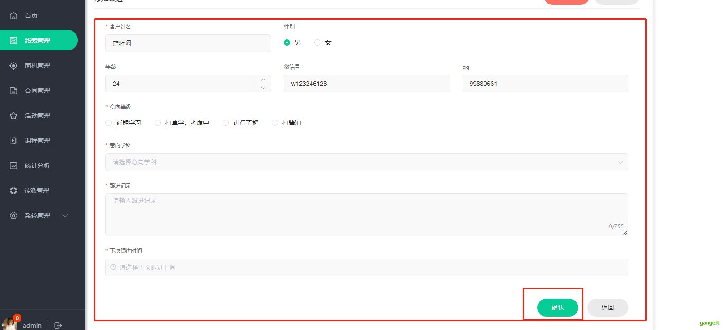
Task: Click the logout icon next to admin
Action: [58, 326]
